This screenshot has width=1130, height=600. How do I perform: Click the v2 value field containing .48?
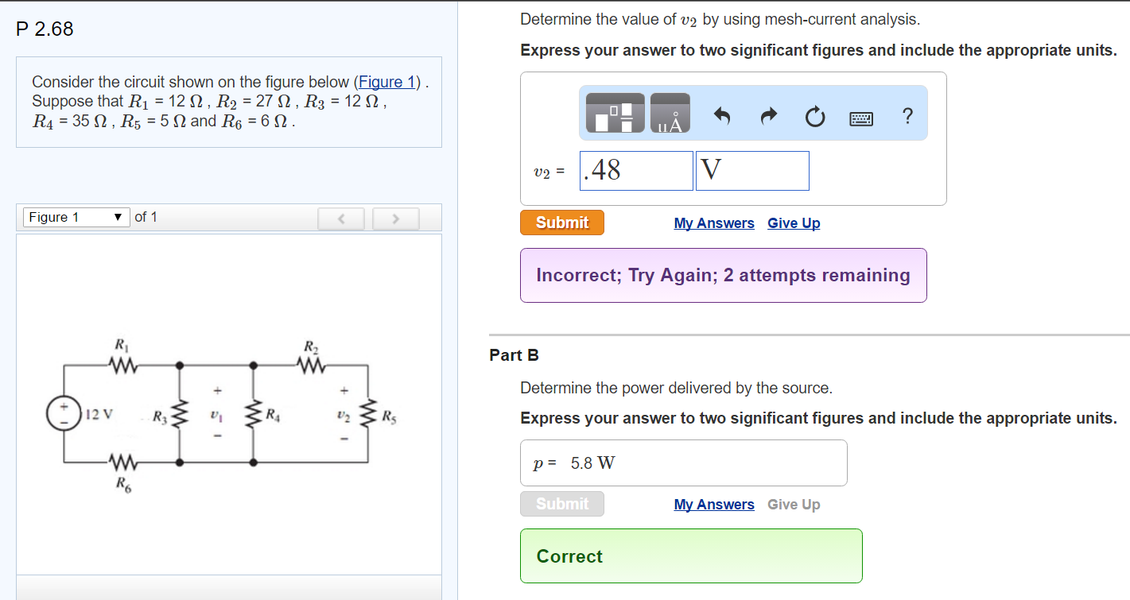[636, 171]
